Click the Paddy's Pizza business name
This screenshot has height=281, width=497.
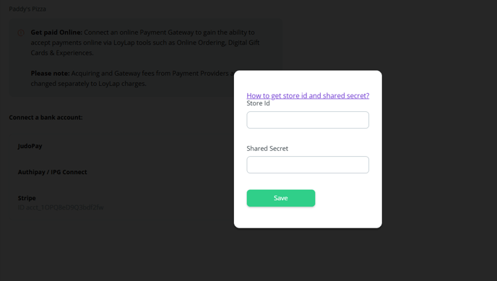tap(27, 9)
